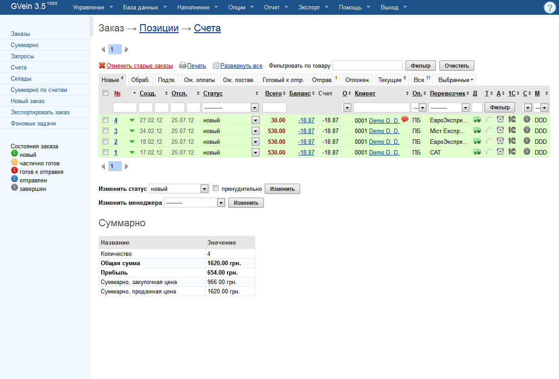
Task: Switch to the 'Ож. оплаты' tab
Action: coord(199,80)
